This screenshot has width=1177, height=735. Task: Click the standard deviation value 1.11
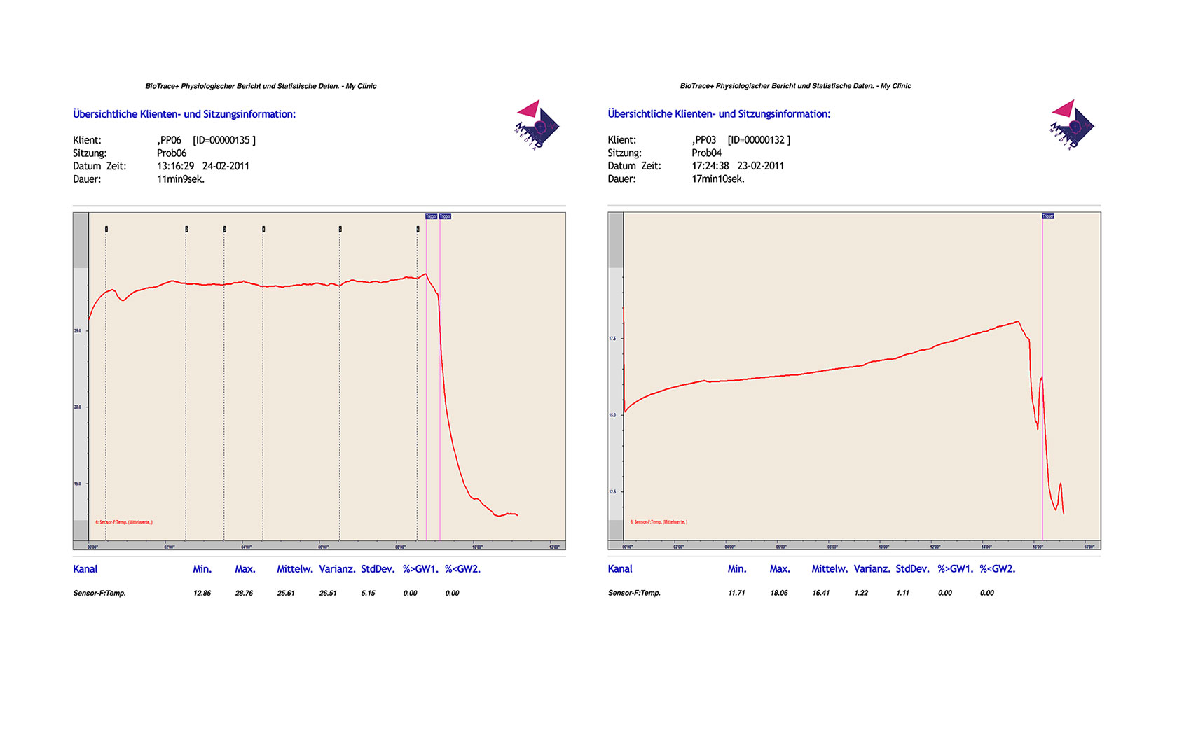tap(902, 594)
